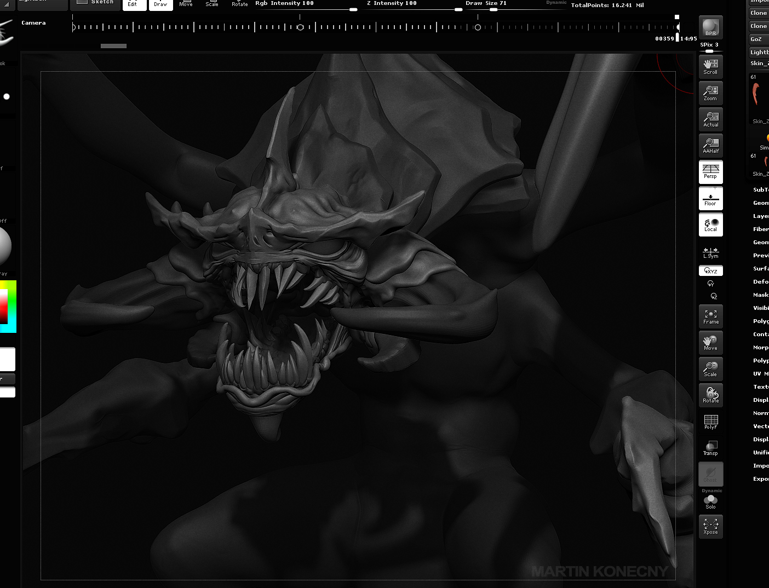Image resolution: width=769 pixels, height=588 pixels.
Task: Select the right-shelf Scale view tool
Action: coord(710,369)
